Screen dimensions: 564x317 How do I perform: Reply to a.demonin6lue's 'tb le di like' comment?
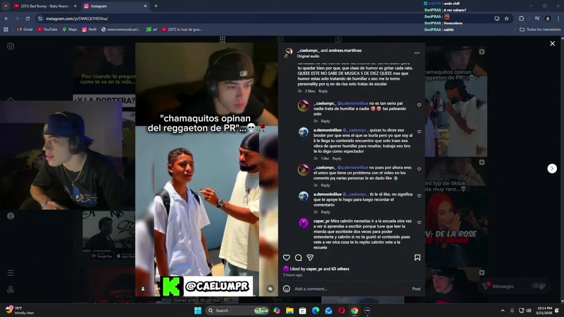point(325,212)
